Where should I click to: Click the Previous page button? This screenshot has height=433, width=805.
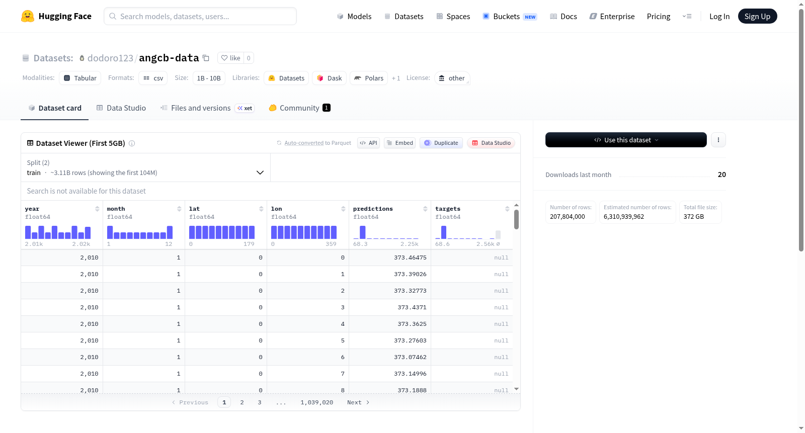coord(190,402)
